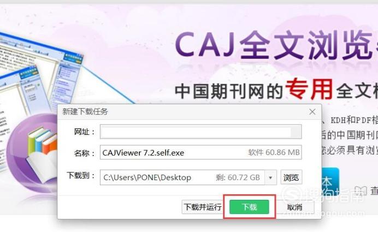Screen dimensions: 378x232
Task: Close the 新建下载任务 dialog with X
Action: point(312,112)
